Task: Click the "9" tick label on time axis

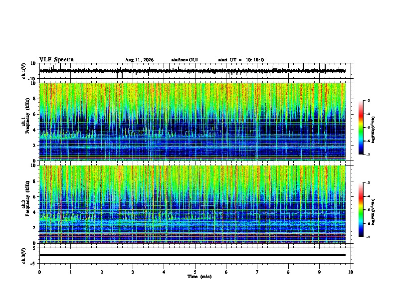Action: (x=319, y=272)
